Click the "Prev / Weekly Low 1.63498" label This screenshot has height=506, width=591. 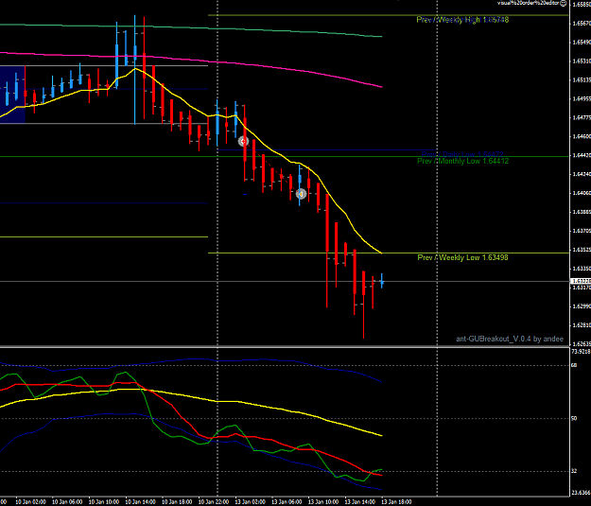coord(462,257)
